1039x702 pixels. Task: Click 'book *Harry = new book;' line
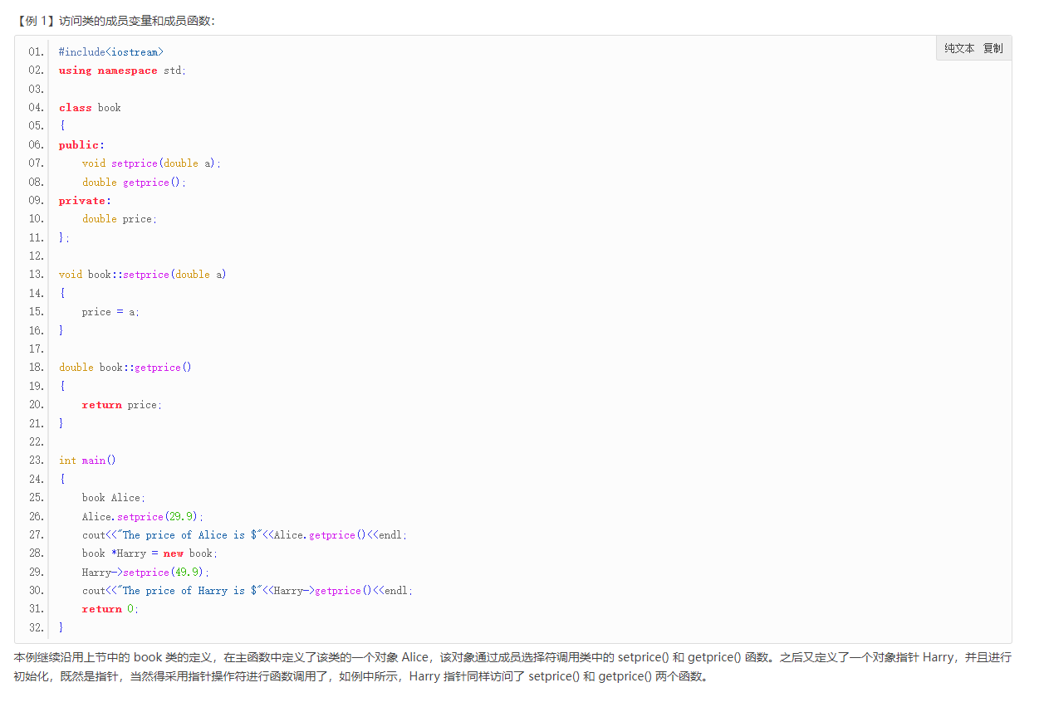click(150, 553)
